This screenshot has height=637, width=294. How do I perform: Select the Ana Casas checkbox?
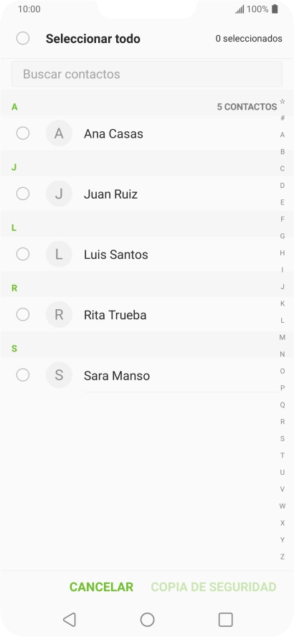[x=23, y=133]
